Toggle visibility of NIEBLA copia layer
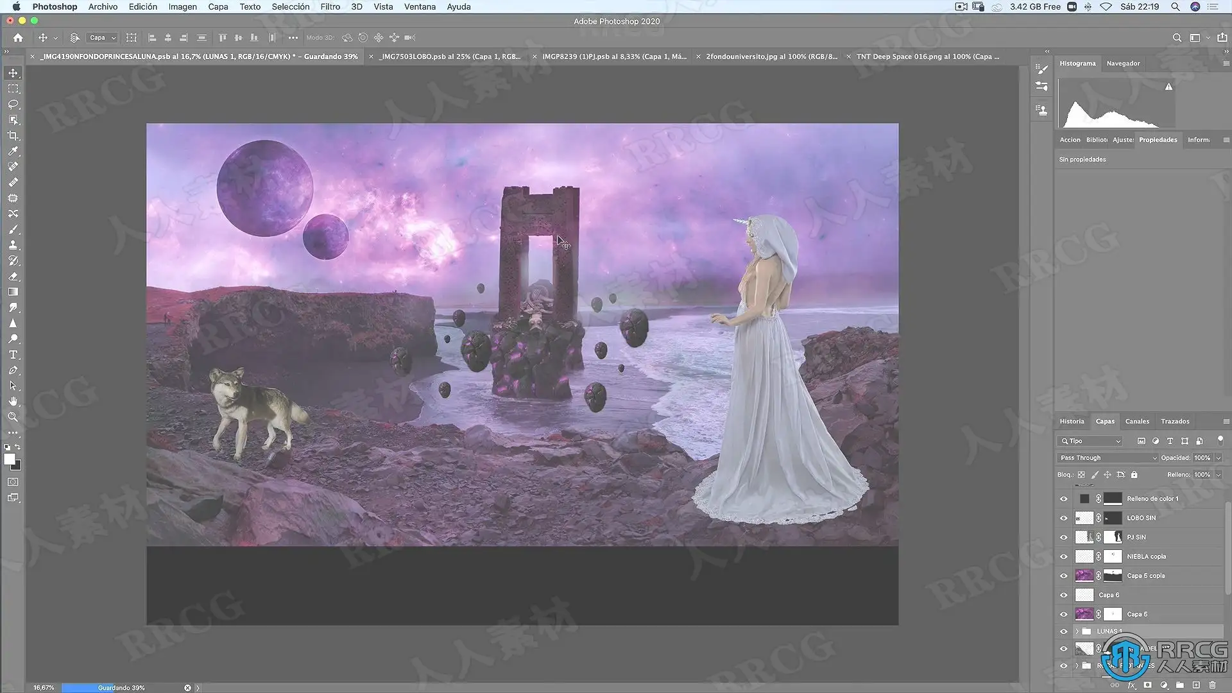This screenshot has height=693, width=1232. [x=1063, y=556]
